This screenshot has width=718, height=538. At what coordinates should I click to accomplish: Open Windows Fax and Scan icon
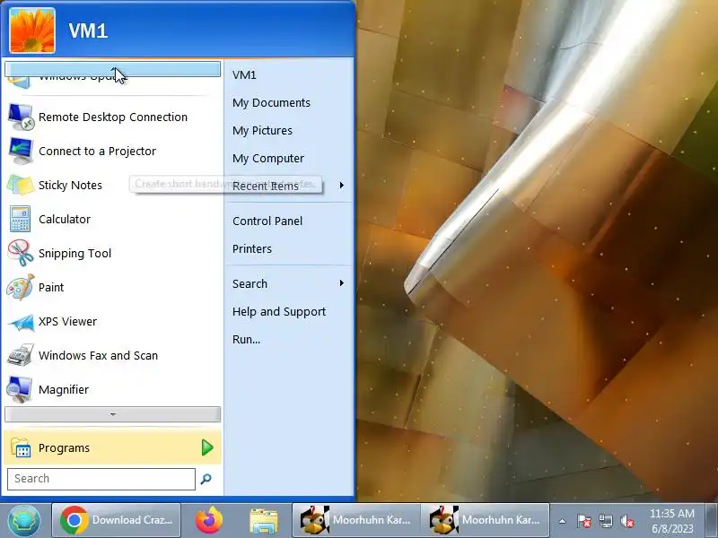click(x=21, y=355)
